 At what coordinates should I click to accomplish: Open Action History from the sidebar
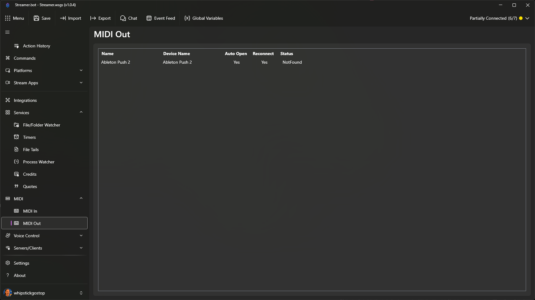click(x=36, y=46)
